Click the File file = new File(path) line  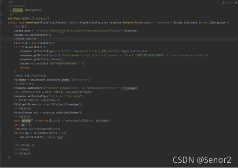(34, 43)
